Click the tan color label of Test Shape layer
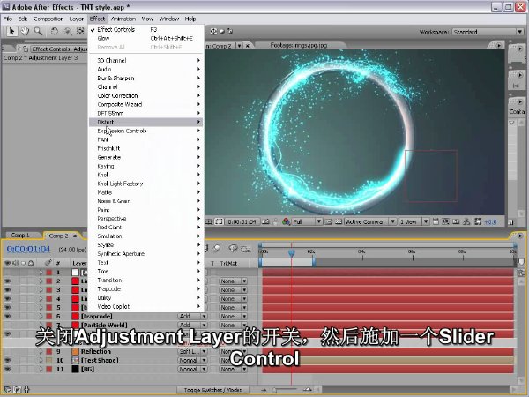Screen dimensions: 529x397 [x=49, y=360]
